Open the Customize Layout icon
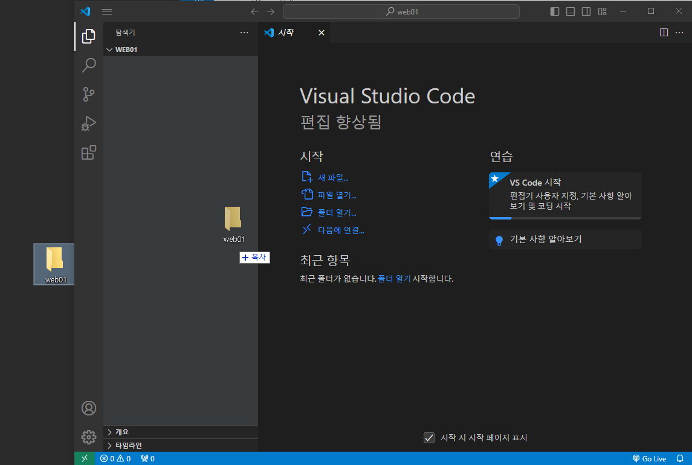The image size is (692, 465). coord(602,11)
